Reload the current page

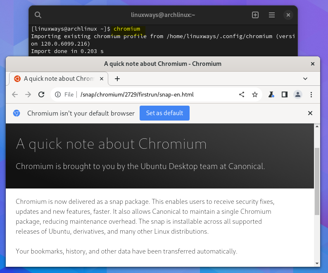(41, 94)
